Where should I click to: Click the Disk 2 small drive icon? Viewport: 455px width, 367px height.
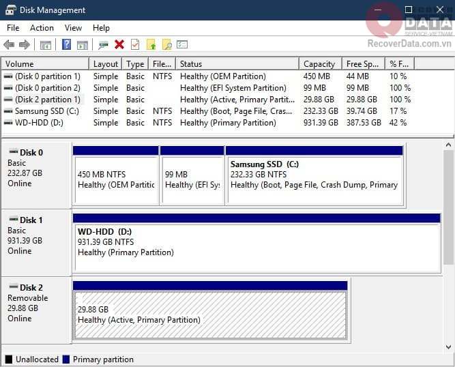click(14, 287)
